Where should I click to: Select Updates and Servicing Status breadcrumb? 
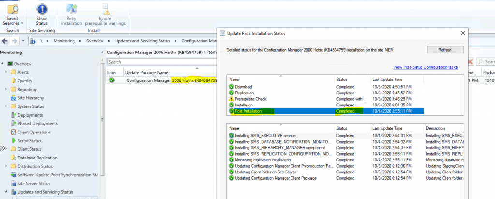pos(143,41)
